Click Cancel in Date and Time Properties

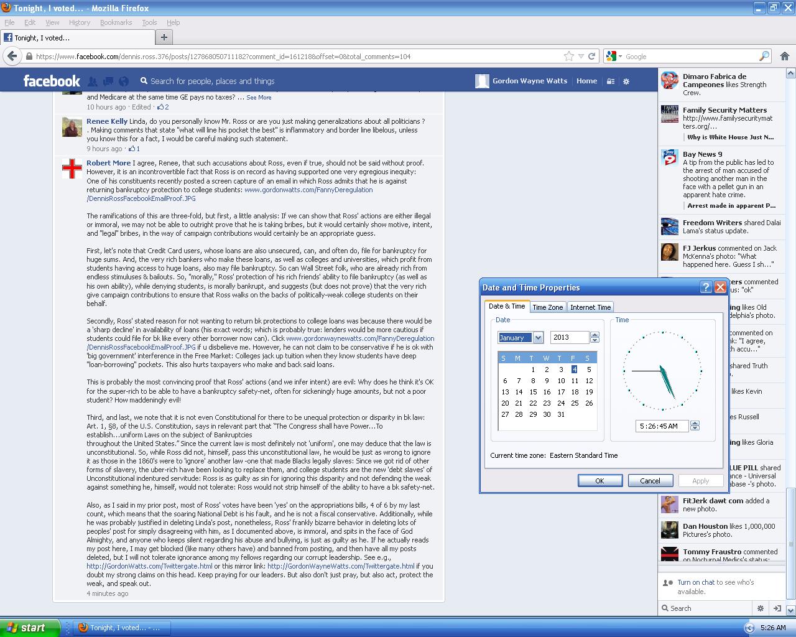coord(650,481)
